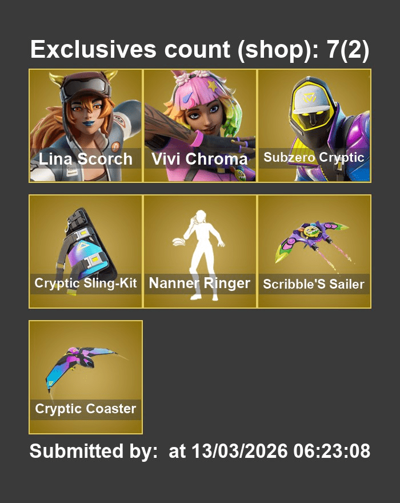Pick the Scribble's Sailer glider icon
The height and width of the screenshot is (503, 400).
314,251
